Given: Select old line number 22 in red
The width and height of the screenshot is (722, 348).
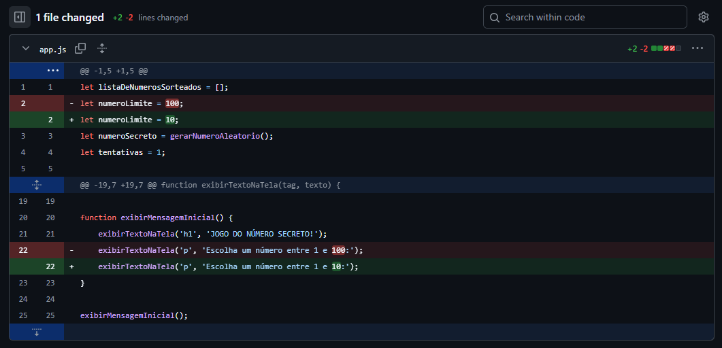Looking at the screenshot, I should [23, 250].
